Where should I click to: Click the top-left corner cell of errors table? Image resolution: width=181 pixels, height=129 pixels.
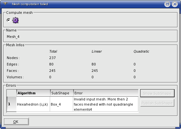click(x=12, y=93)
